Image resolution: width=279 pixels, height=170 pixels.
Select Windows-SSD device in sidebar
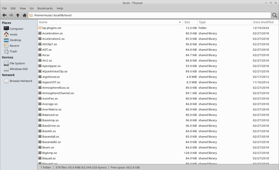point(19,69)
